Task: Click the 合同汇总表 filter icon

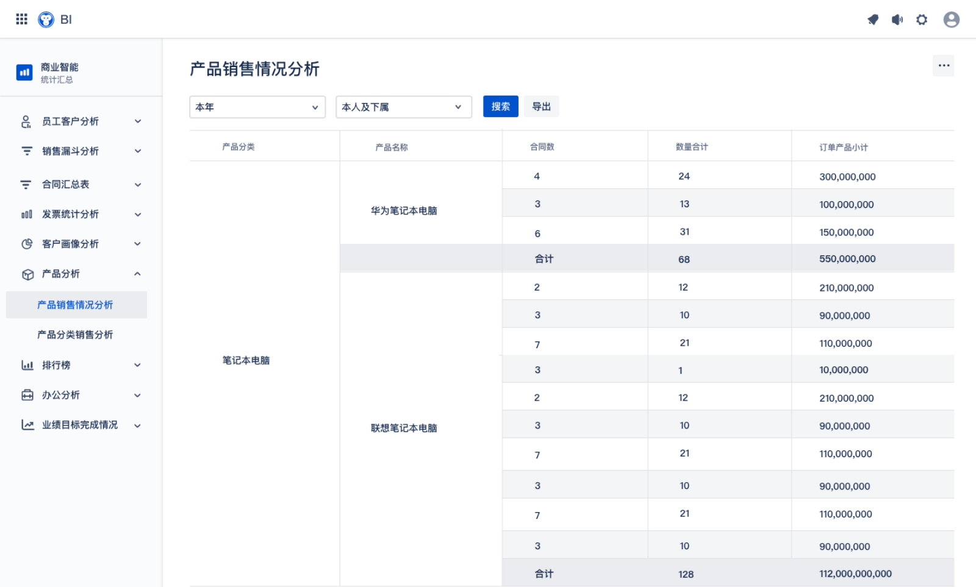Action: coord(26,184)
